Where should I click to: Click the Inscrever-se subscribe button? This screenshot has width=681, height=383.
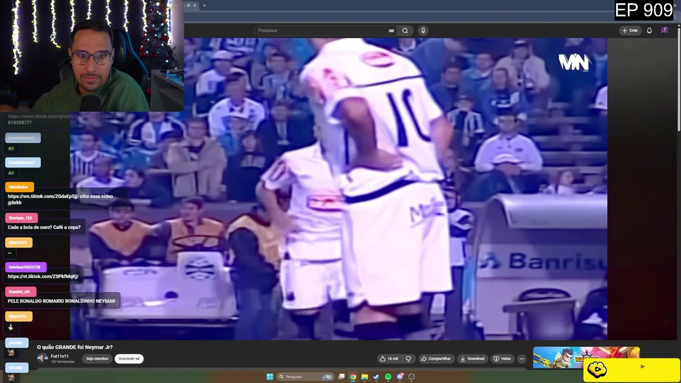click(x=129, y=359)
